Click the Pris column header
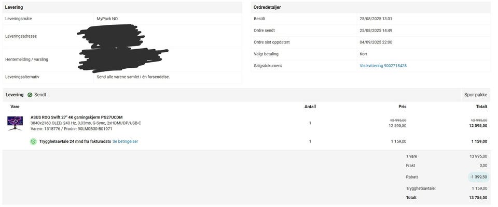The image size is (498, 207). (403, 107)
